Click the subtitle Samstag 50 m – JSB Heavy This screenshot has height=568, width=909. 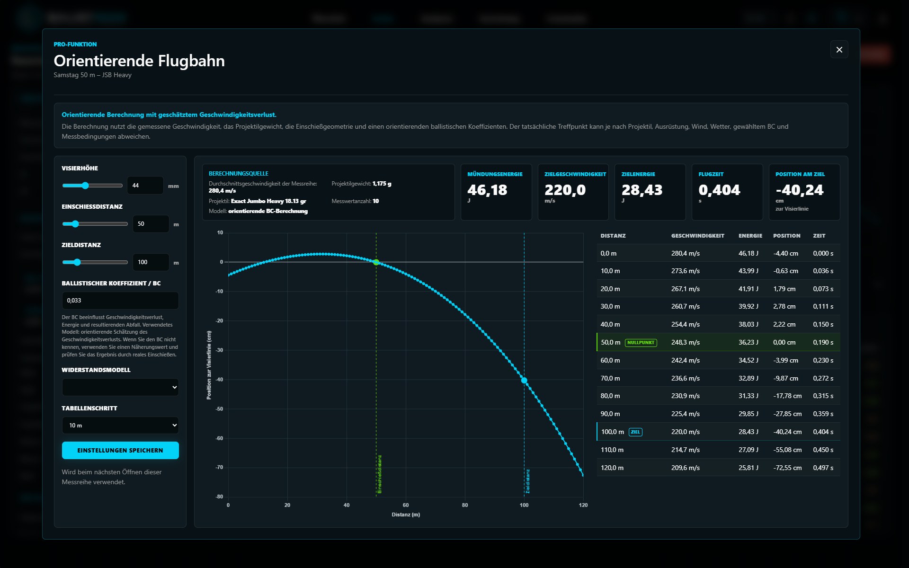tap(92, 75)
